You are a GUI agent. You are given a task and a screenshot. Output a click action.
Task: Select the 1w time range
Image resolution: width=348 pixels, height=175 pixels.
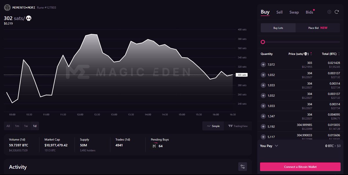coord(26,126)
